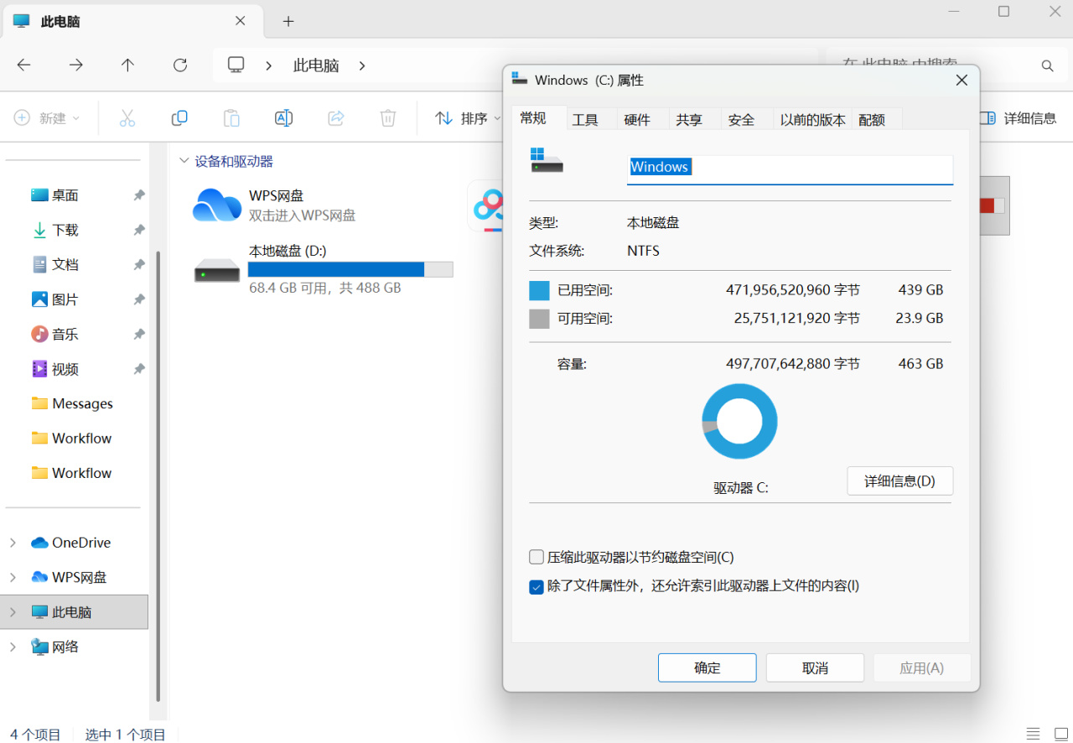Close the 此电脑 Explorer tab
Viewport: 1073px width, 743px height.
(241, 22)
